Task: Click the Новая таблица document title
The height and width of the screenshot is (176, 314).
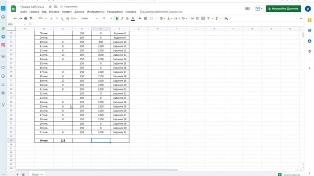Action: pyautogui.click(x=32, y=7)
